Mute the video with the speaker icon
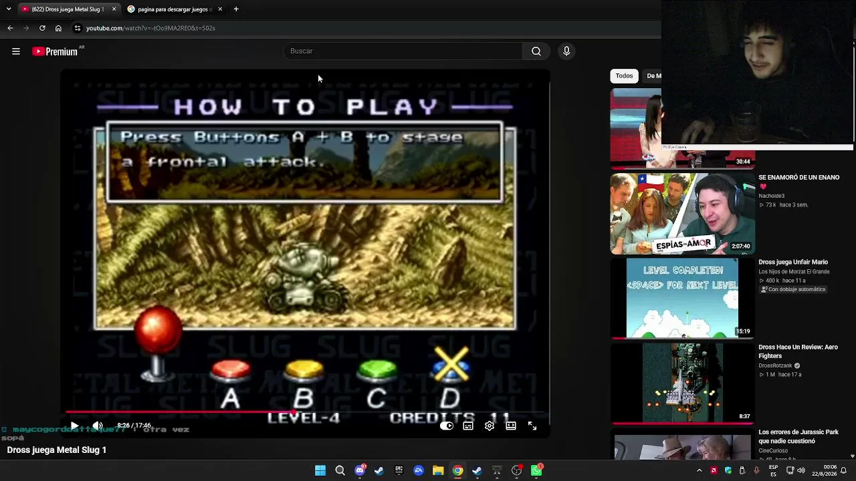The height and width of the screenshot is (481, 856). coord(98,426)
